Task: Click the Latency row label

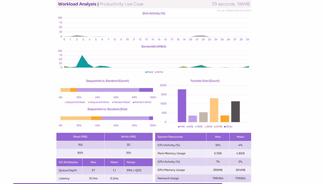Action: (x=64, y=178)
